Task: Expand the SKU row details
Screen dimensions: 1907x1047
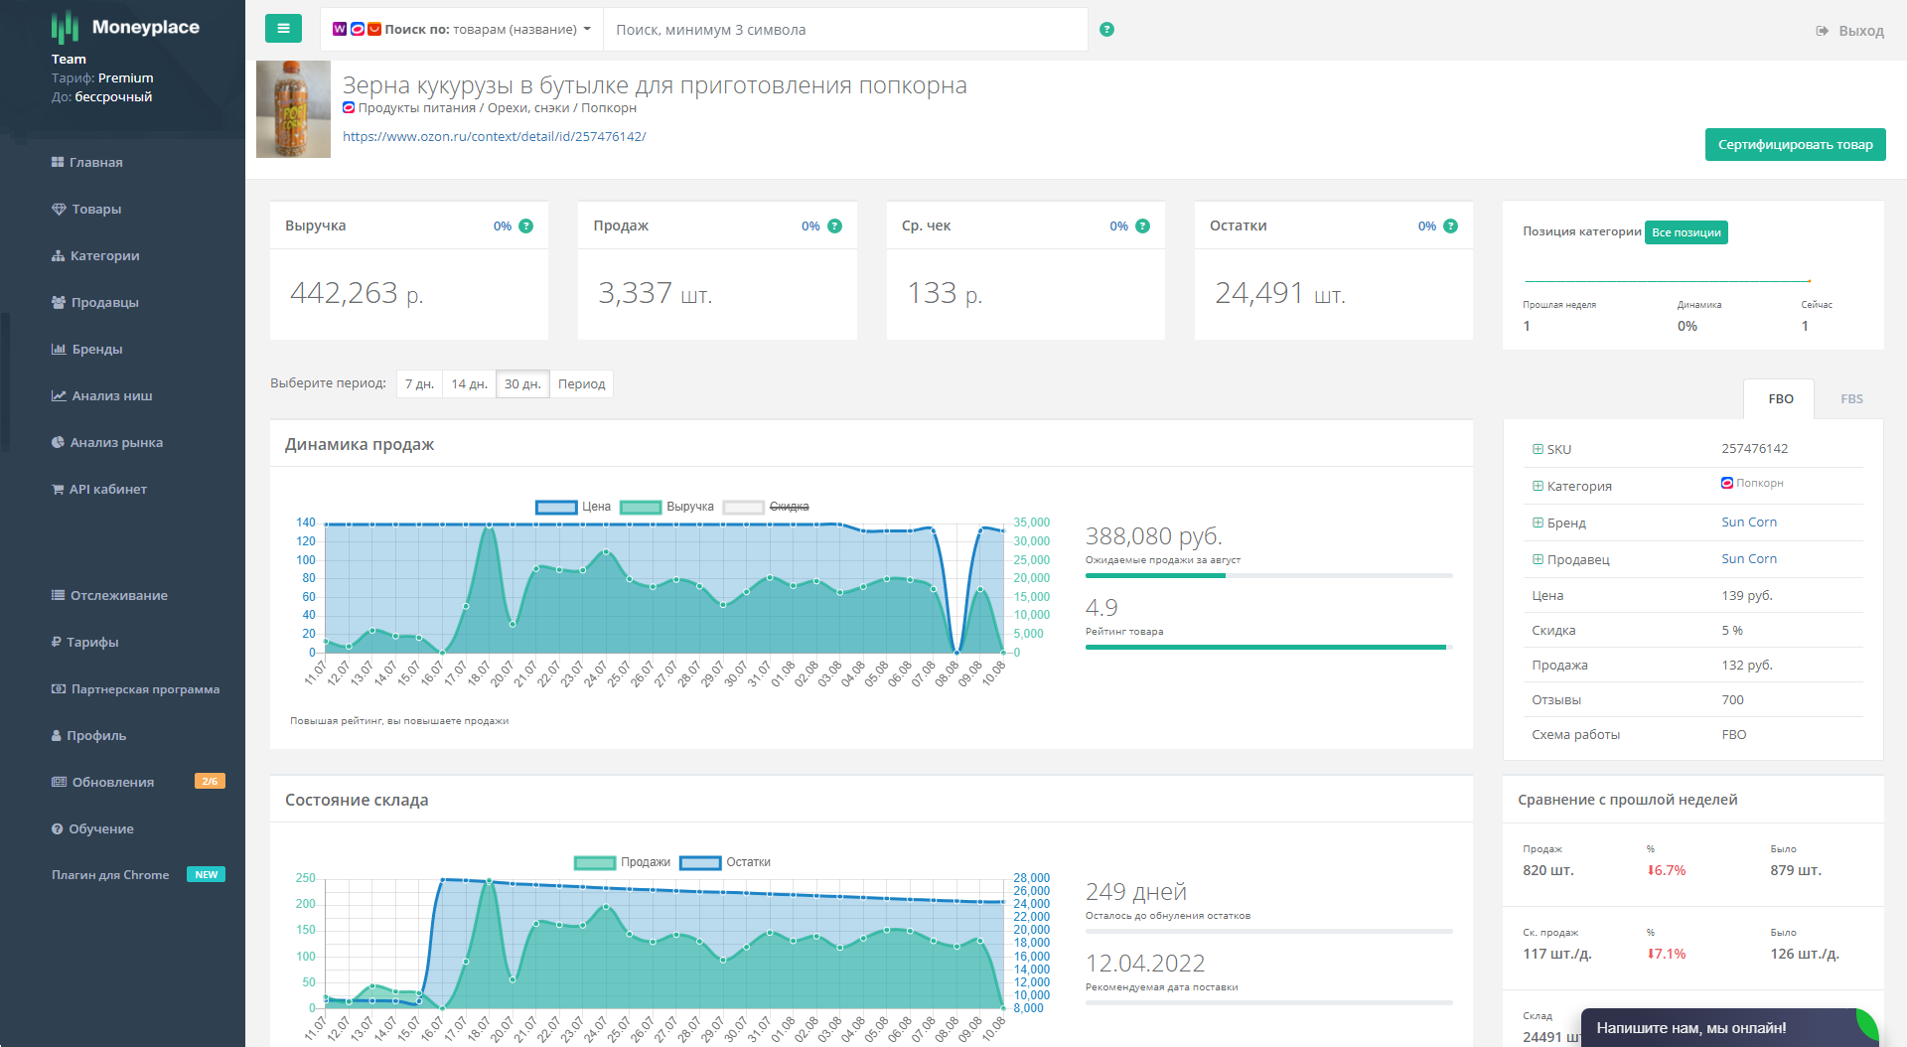Action: click(x=1538, y=449)
